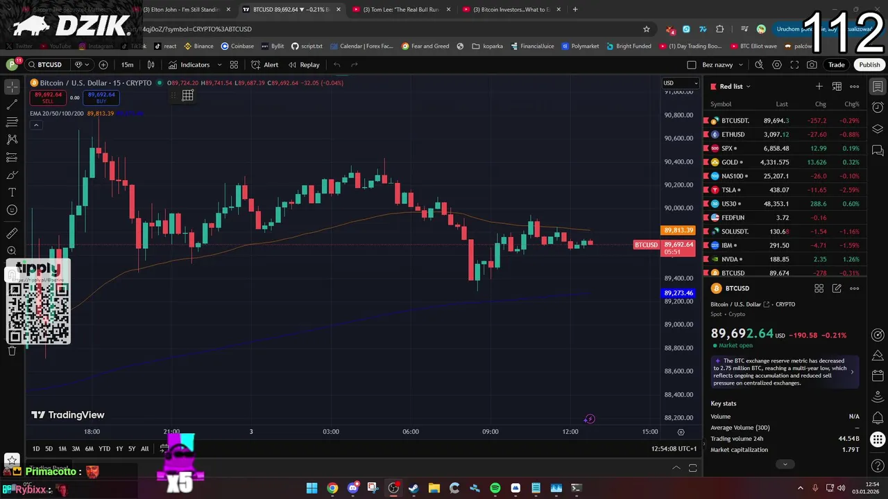Open the indicator templates grid icon
Image resolution: width=888 pixels, height=499 pixels.
coord(234,64)
